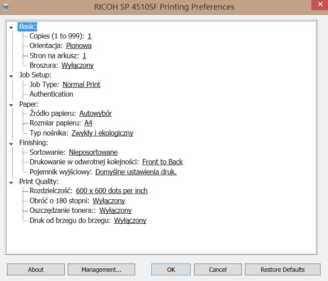Click the Sortowanie label
The height and width of the screenshot is (281, 328).
[x=48, y=152]
